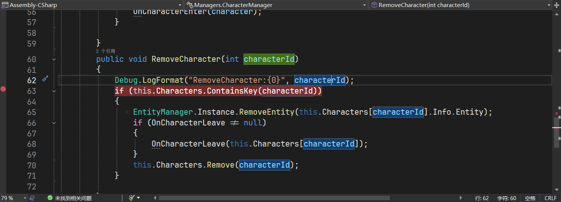Viewport: 561px width, 202px height.
Task: Click the 行: 62 line number indicator
Action: coord(482,198)
